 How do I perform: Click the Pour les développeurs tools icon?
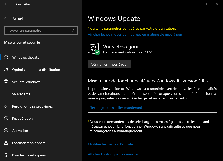tap(6, 155)
